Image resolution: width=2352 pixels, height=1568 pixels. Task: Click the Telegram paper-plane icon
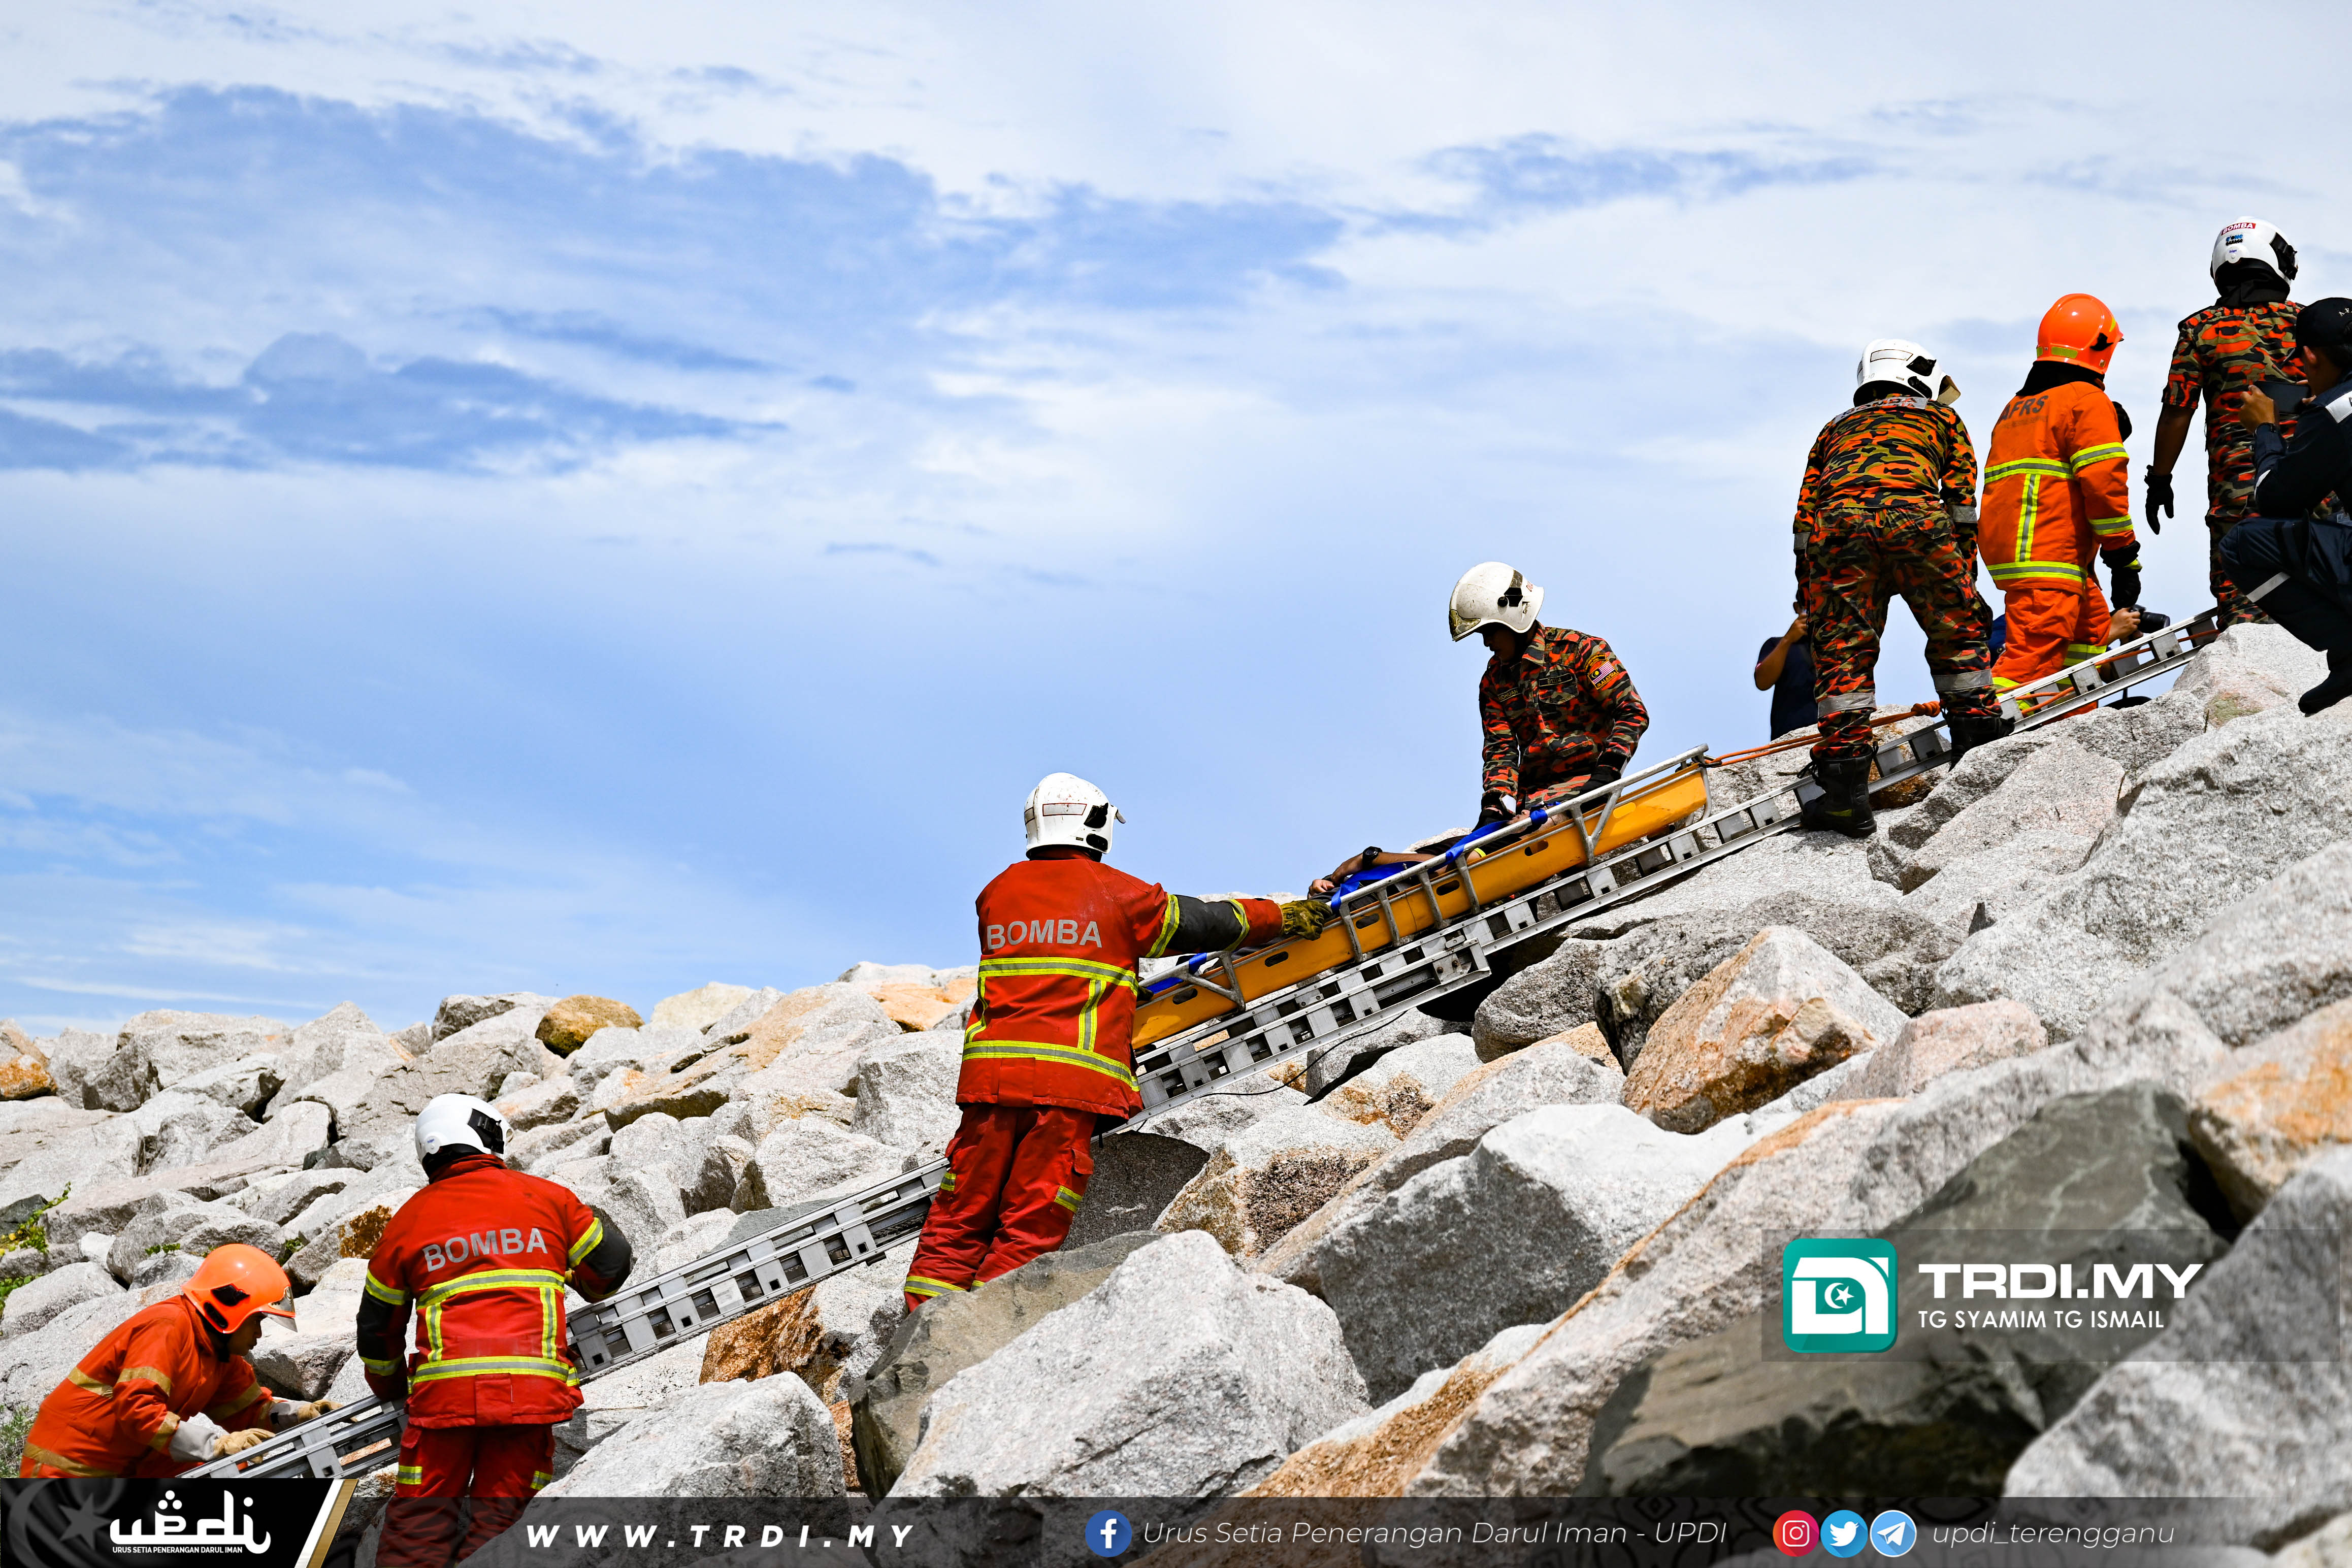1893,1533
